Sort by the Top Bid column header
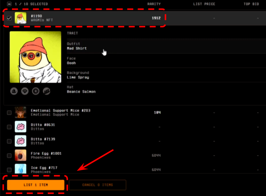The height and width of the screenshot is (196, 266). pyautogui.click(x=251, y=4)
